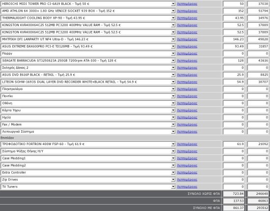The height and width of the screenshot is (211, 270).
Task: Click the price field showing 152
Action: 234,11
